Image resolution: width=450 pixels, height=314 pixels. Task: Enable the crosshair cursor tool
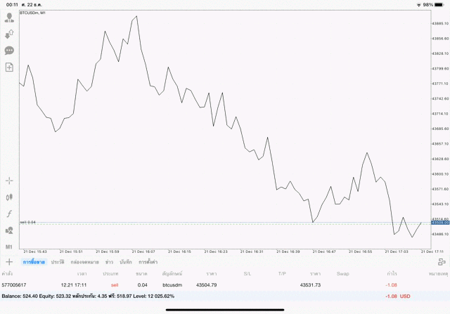click(x=9, y=181)
